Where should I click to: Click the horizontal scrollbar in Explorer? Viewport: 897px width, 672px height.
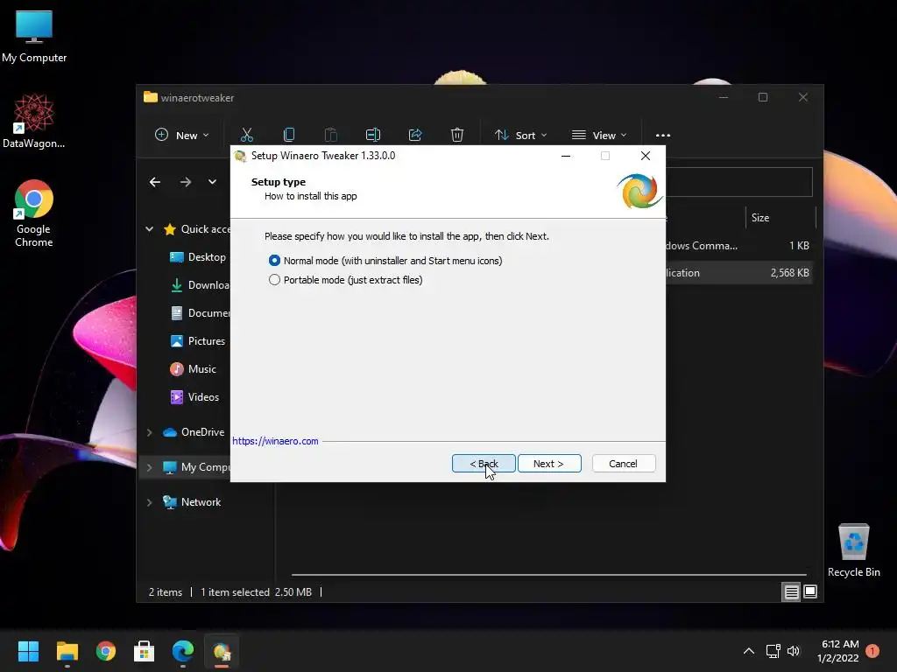(x=548, y=574)
